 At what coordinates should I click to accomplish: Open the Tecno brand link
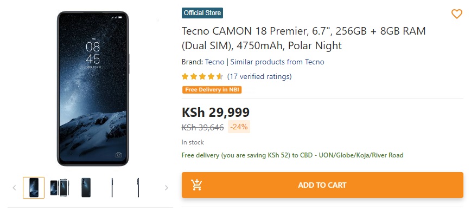tap(214, 62)
